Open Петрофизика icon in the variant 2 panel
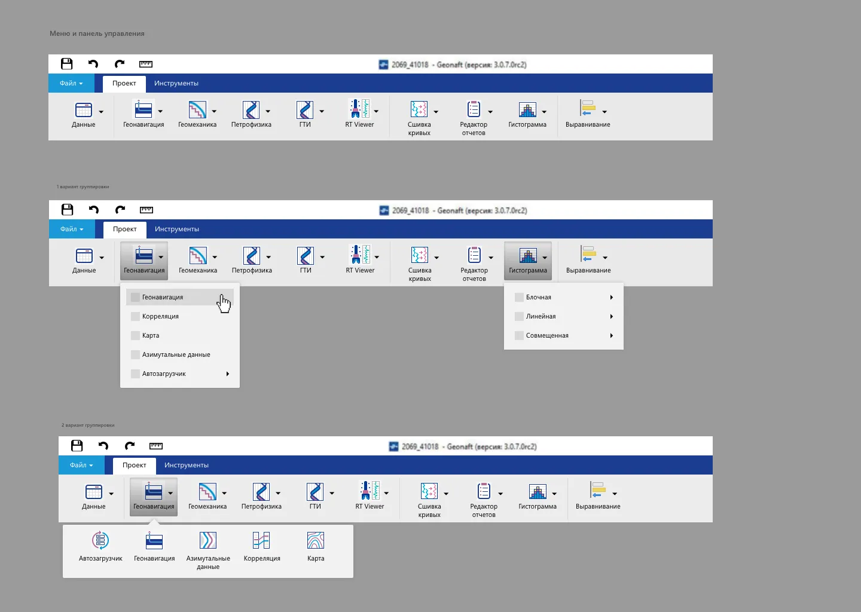Screen dimensions: 861x612 tap(261, 492)
